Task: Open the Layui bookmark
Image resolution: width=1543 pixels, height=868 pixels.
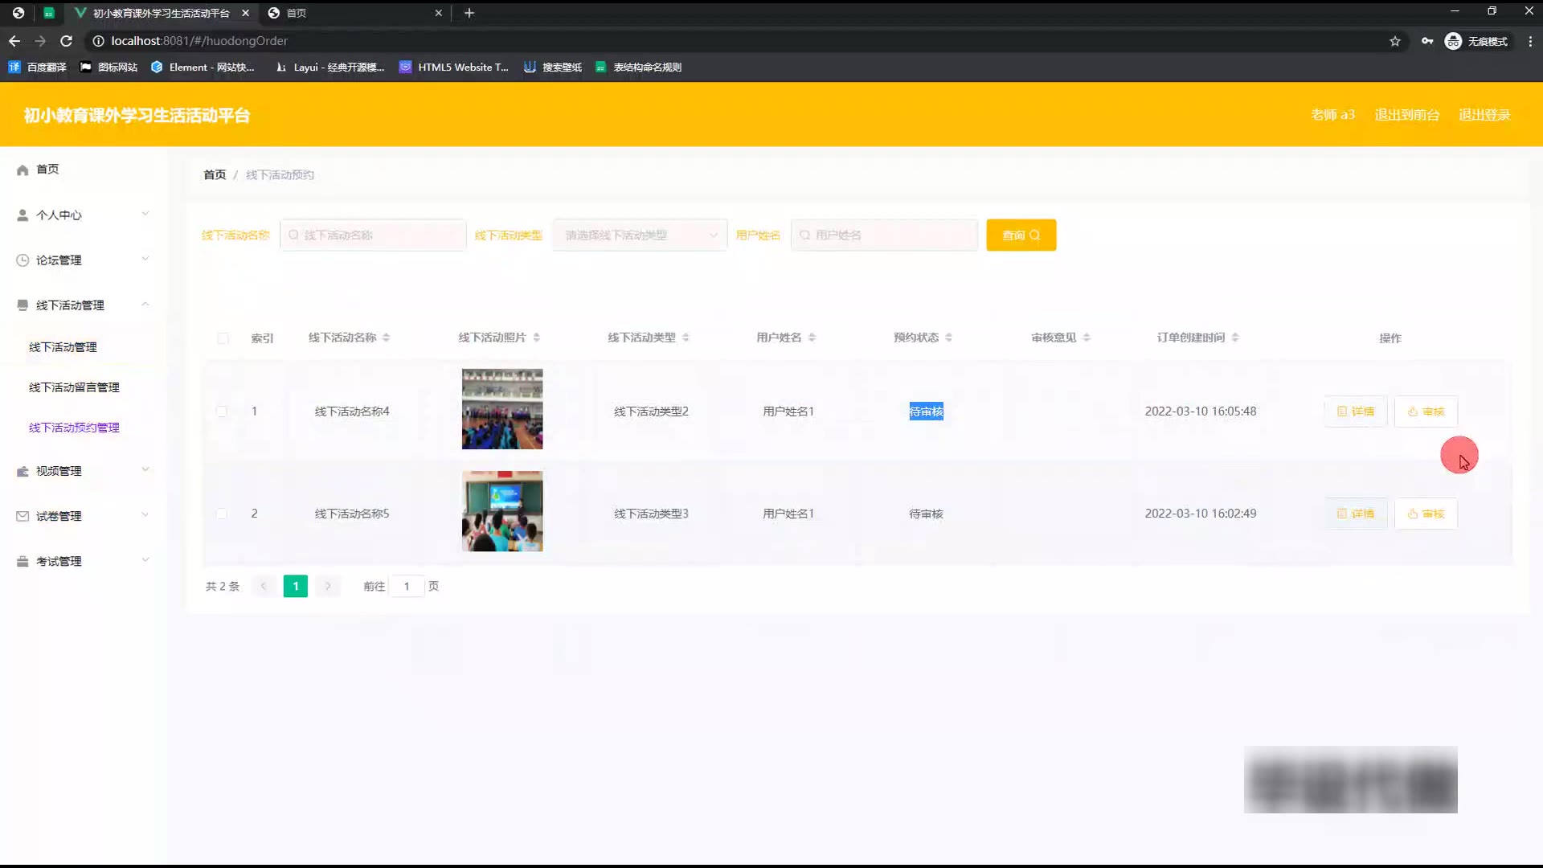Action: [330, 68]
